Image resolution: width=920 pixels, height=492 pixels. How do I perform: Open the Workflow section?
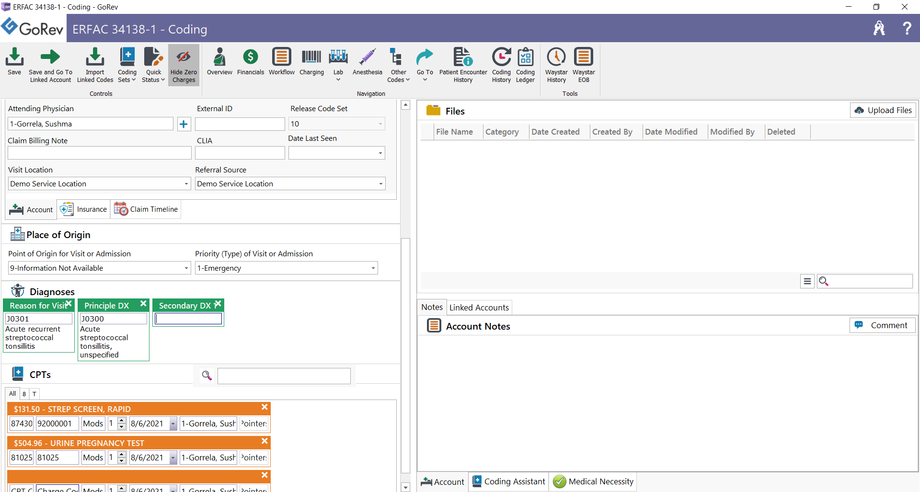[282, 61]
